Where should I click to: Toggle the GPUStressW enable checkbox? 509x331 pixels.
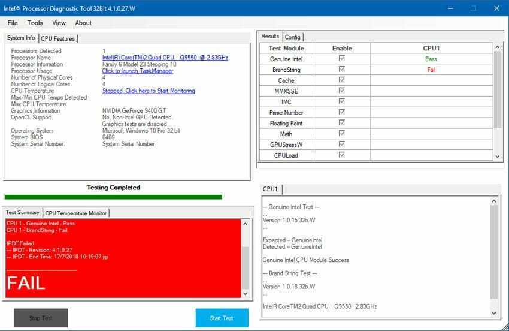pos(341,144)
